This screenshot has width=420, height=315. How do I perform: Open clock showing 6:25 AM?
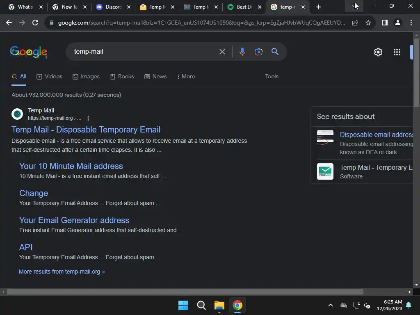click(390, 305)
